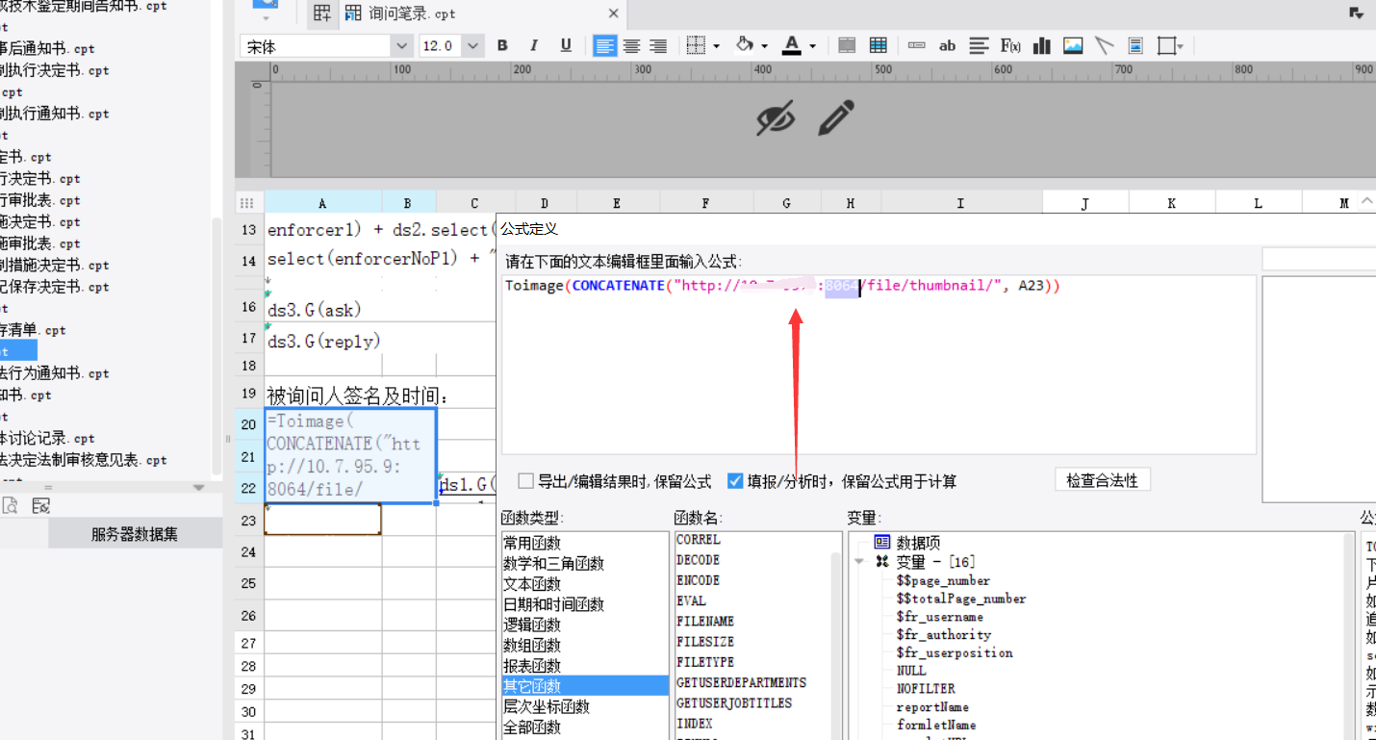Collapse the template list panel arrow
1376x740 pixels.
point(199,488)
